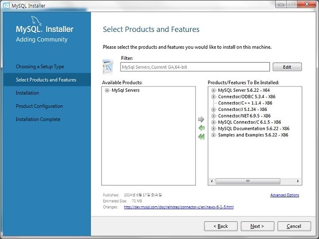The height and width of the screenshot is (239, 319).
Task: Expand MySQL Documentation 5.6.22 - X86 node
Action: pyautogui.click(x=214, y=129)
